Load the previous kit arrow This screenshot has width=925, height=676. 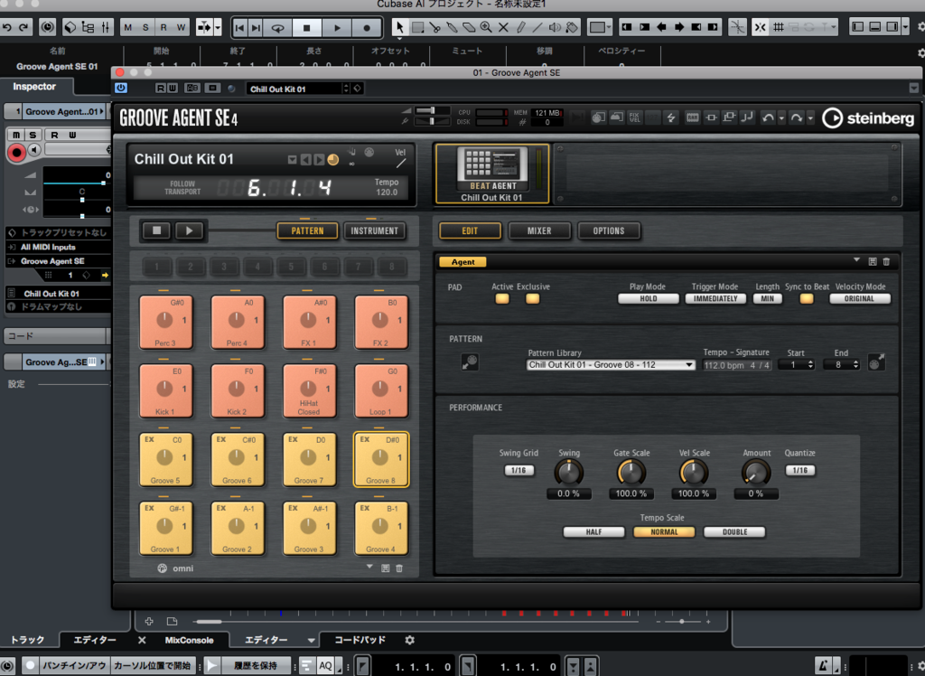(x=305, y=159)
